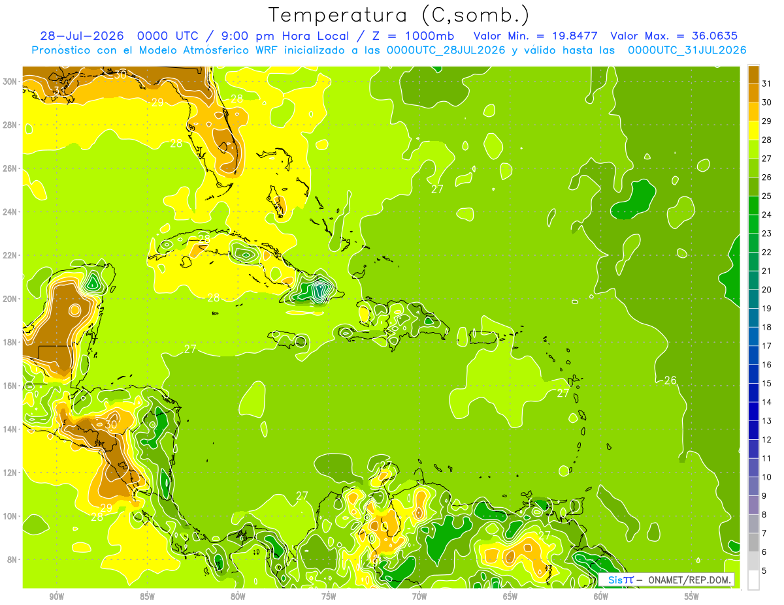Click legend value 20 on the color scale
The height and width of the screenshot is (605, 784).
coord(767,289)
